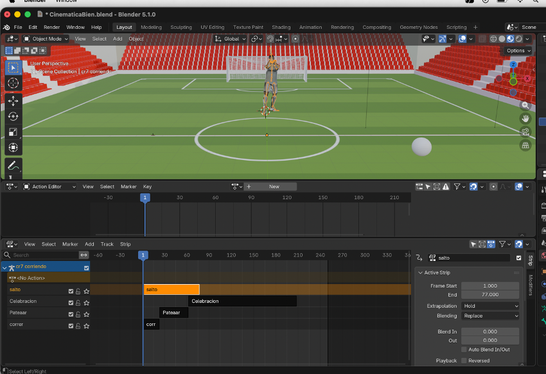The image size is (546, 374).
Task: Select the Cursor tool in viewport toolbar
Action: (x=13, y=83)
